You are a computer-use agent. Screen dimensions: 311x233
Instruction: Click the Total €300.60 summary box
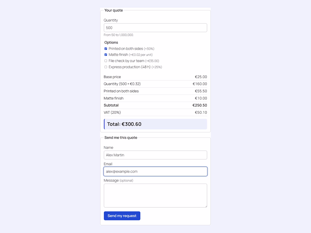155,124
